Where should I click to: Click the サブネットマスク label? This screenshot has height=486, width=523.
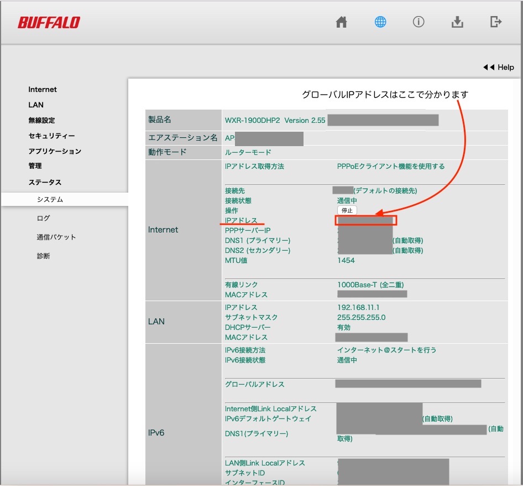(251, 318)
